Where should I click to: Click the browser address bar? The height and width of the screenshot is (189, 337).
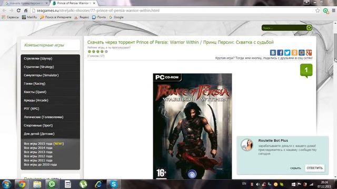pos(173,10)
